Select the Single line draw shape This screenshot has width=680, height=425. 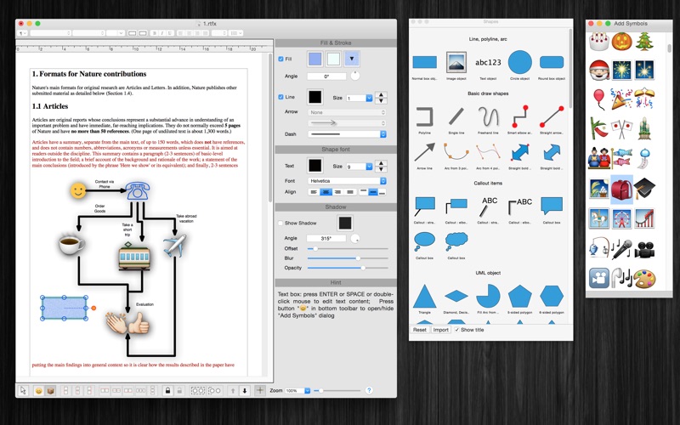click(x=456, y=116)
